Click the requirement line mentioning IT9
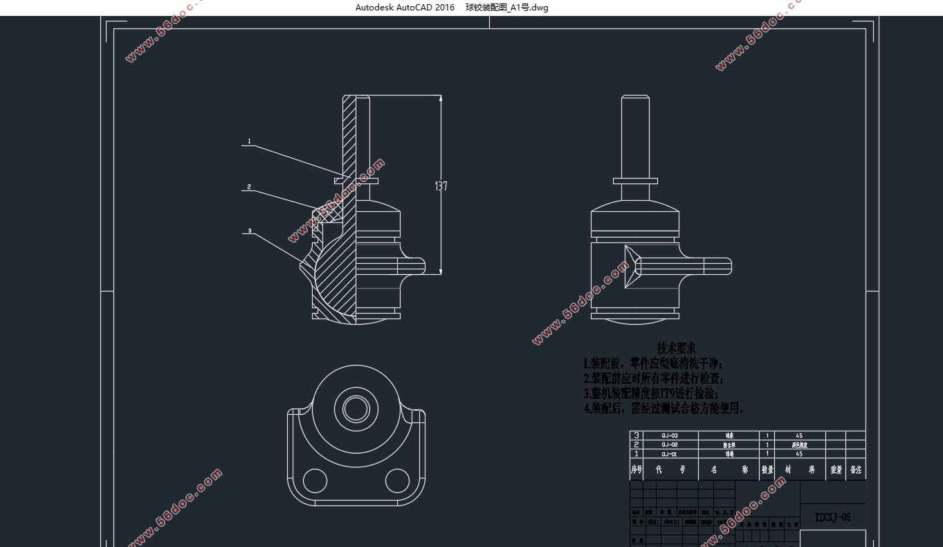The image size is (943, 547). coord(655,393)
